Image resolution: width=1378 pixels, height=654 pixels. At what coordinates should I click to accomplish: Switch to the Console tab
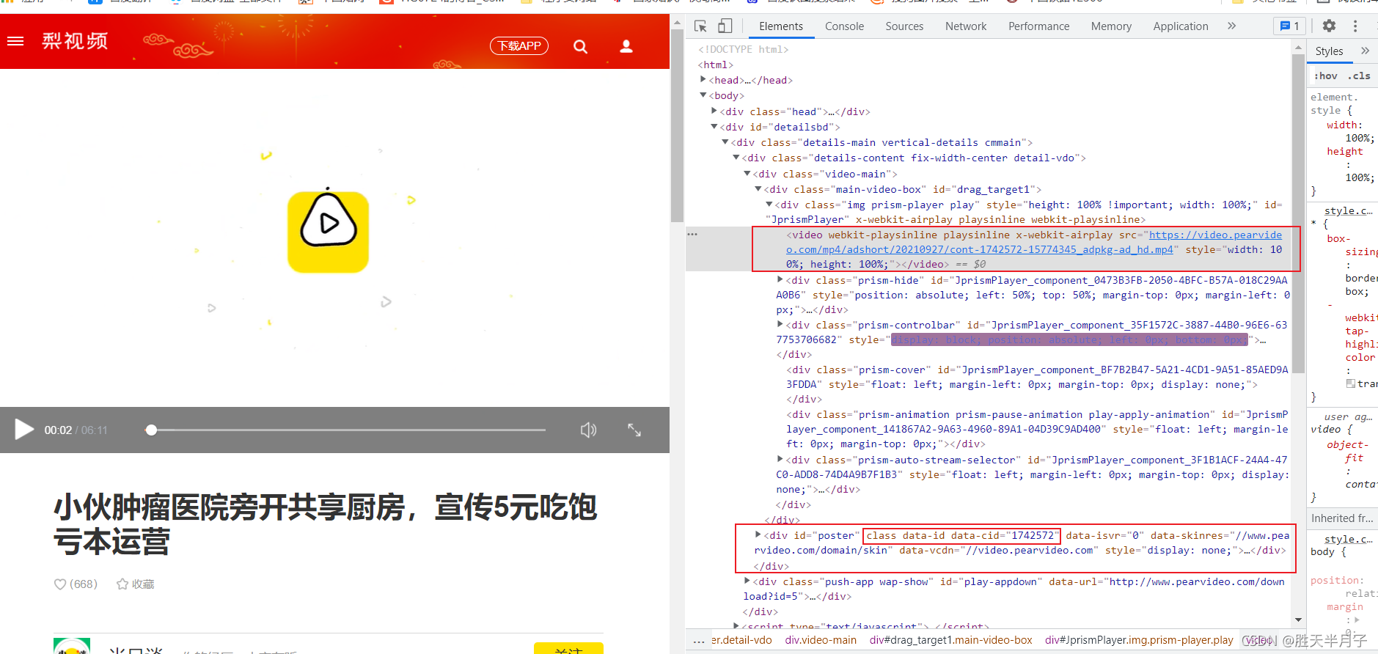844,26
